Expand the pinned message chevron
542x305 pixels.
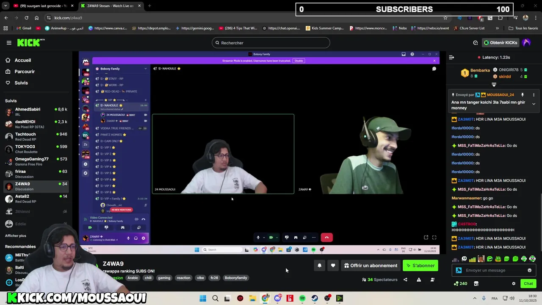coord(534,104)
